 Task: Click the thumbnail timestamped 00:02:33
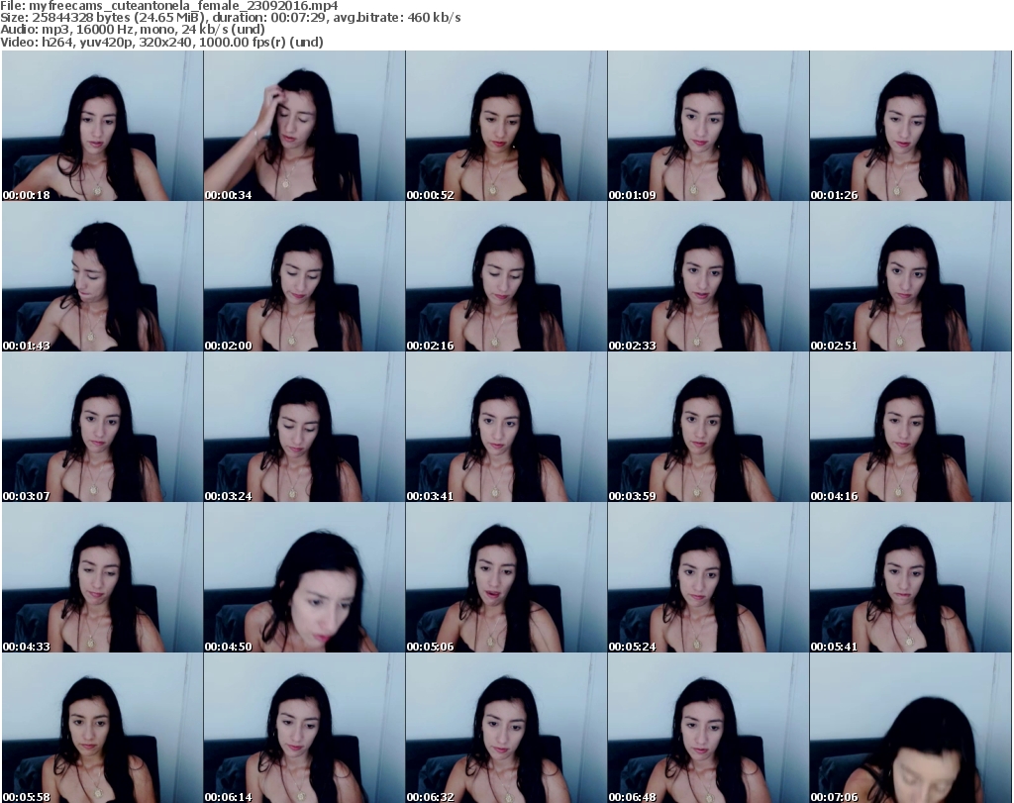(x=708, y=276)
